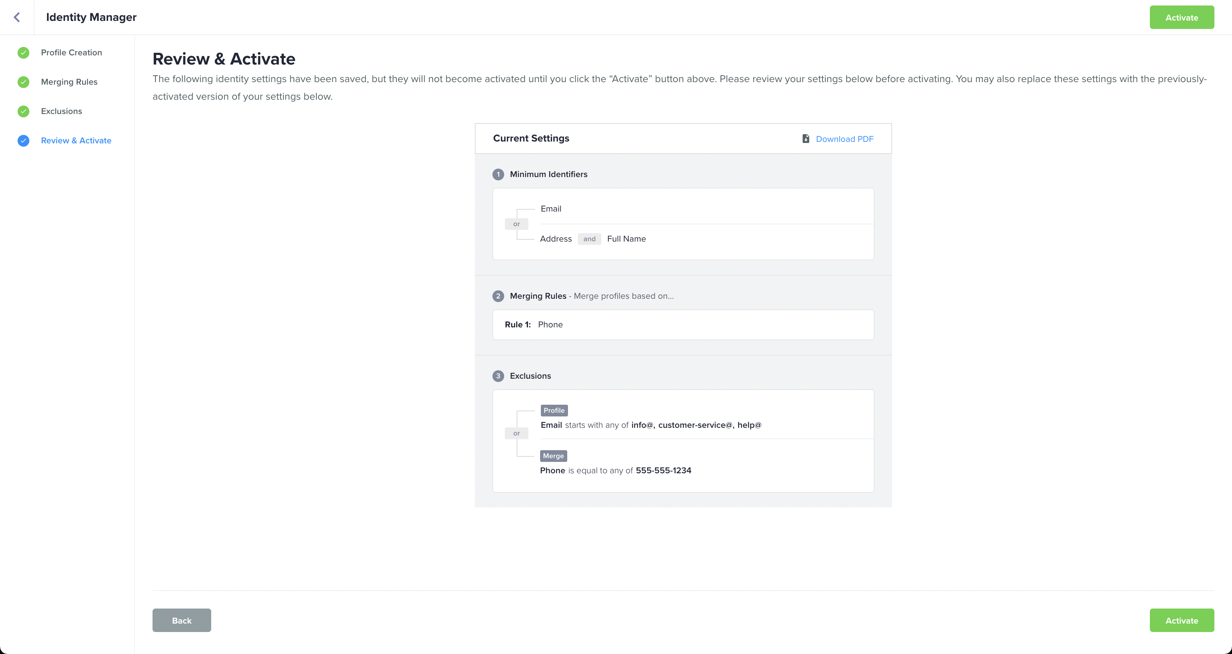The height and width of the screenshot is (654, 1232).
Task: Click the back arrow icon in the header
Action: tap(17, 17)
